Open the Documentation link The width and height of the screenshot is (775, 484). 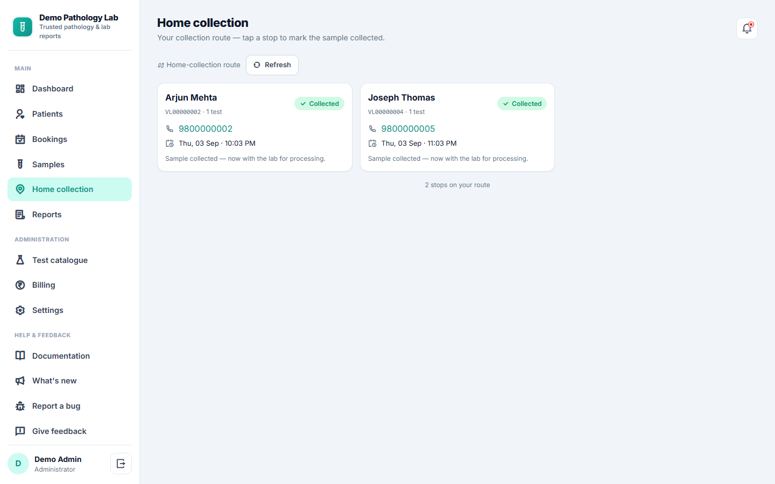pyautogui.click(x=69, y=356)
